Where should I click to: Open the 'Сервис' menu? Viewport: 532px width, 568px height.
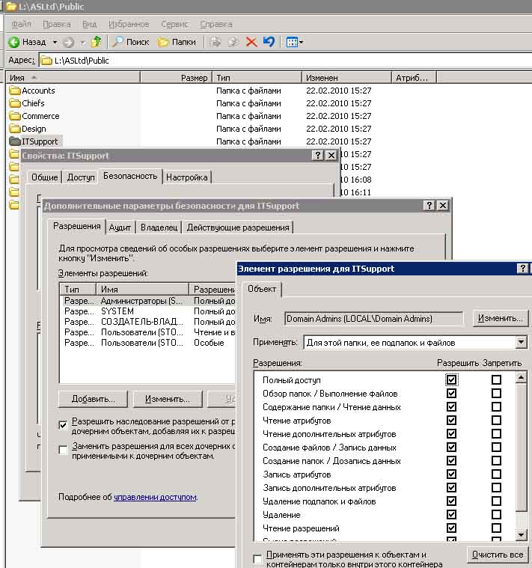click(174, 25)
